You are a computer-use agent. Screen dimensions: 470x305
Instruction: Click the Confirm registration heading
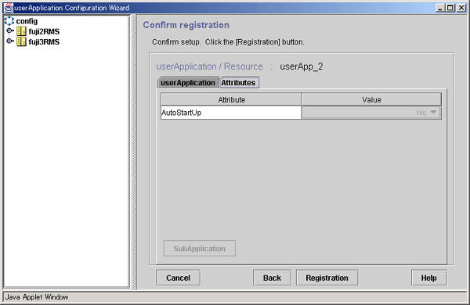(x=186, y=25)
